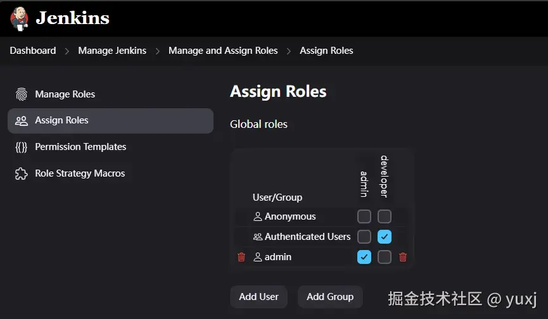This screenshot has width=548, height=319.
Task: Check admin role for Authenticated Users
Action: point(364,237)
